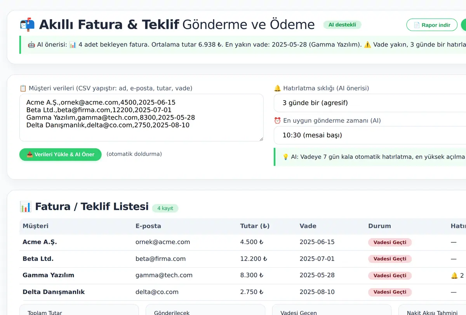Viewport: 466px width, 315px height.
Task: Click the 12.200 ₺ amount cell
Action: click(x=254, y=259)
